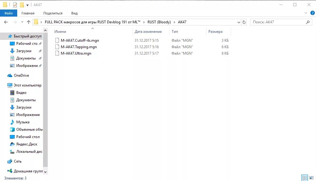The width and height of the screenshot is (316, 181).
Task: Open Видео under Этот компьютер
Action: pos(21,93)
